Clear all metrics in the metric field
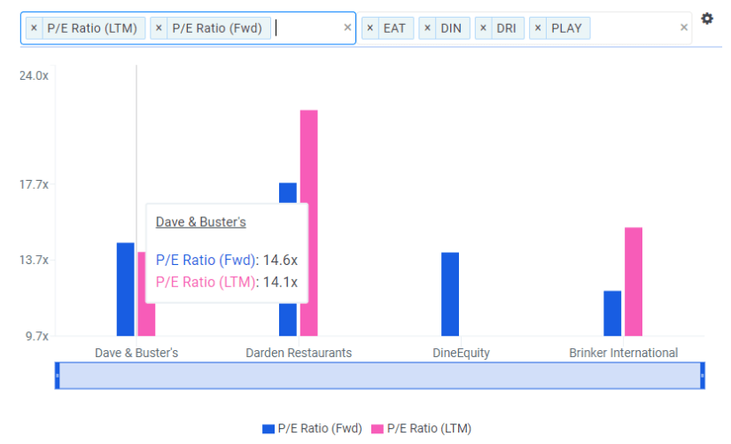The image size is (731, 444). click(x=347, y=28)
